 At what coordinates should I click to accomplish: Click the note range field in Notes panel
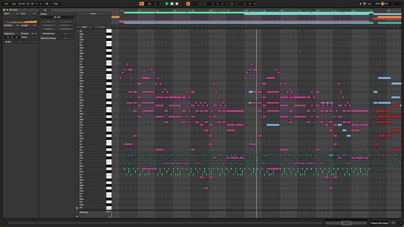[x=57, y=17]
